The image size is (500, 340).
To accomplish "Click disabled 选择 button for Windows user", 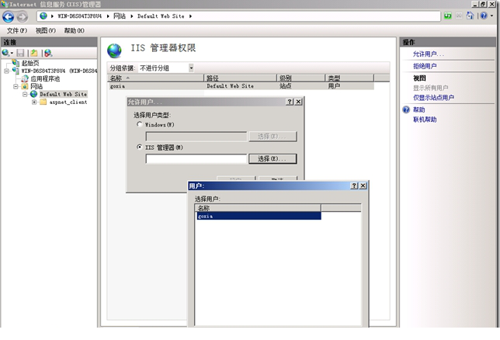I will [273, 136].
